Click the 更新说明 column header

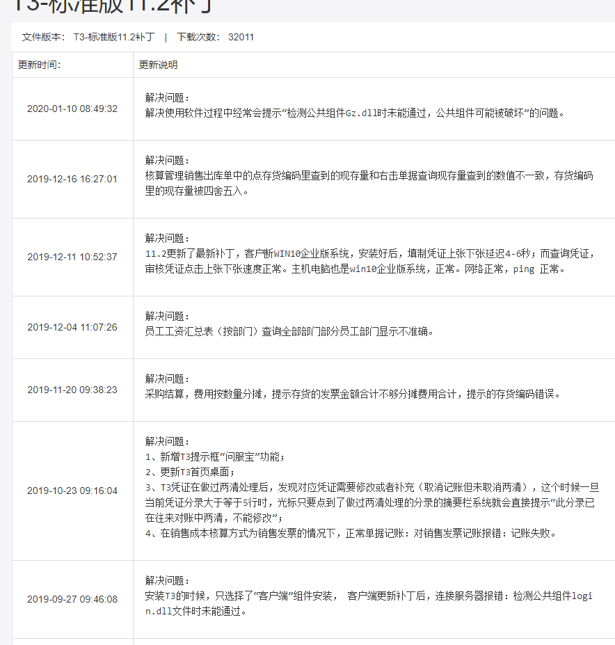pos(158,65)
